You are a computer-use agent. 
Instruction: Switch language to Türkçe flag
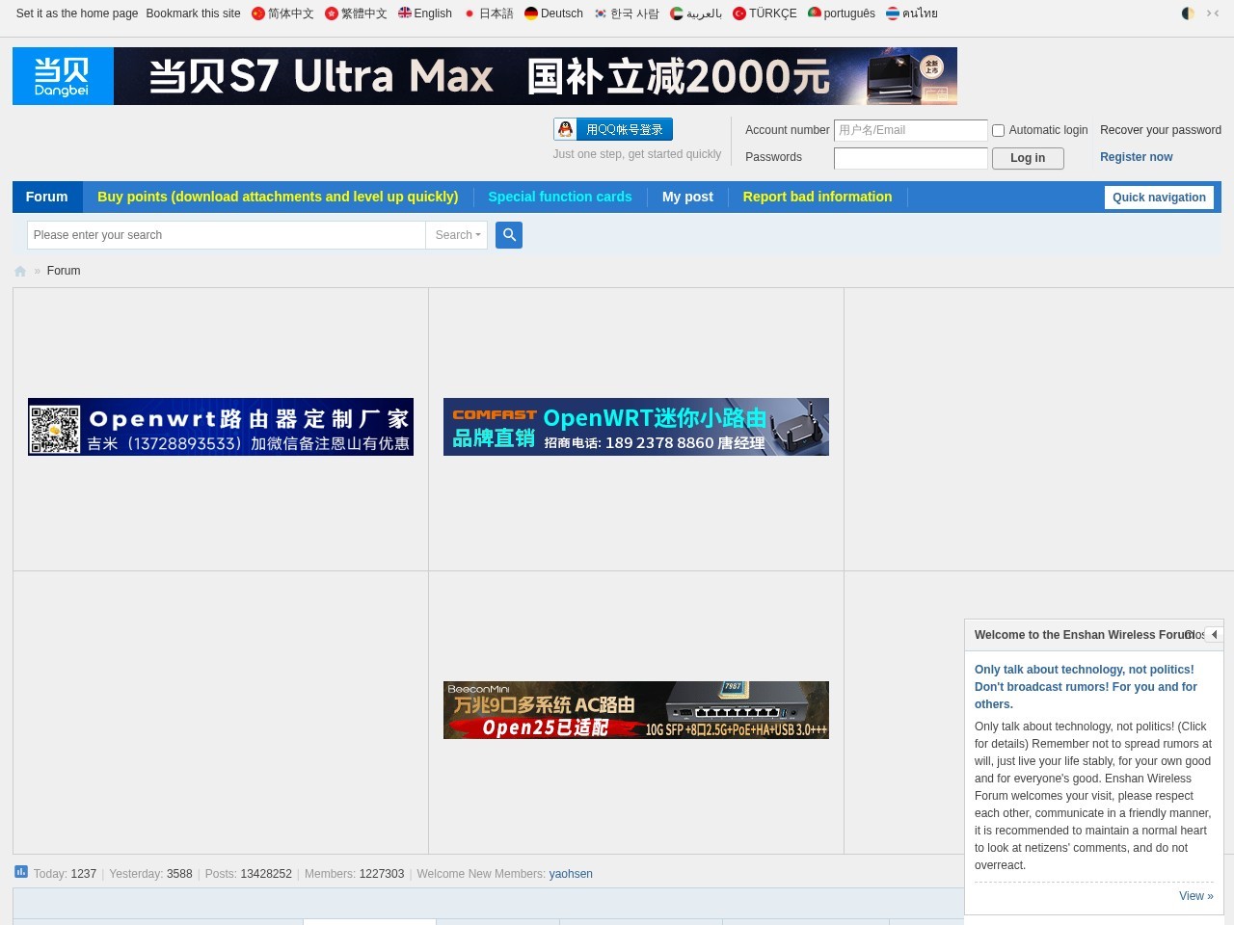tap(739, 13)
